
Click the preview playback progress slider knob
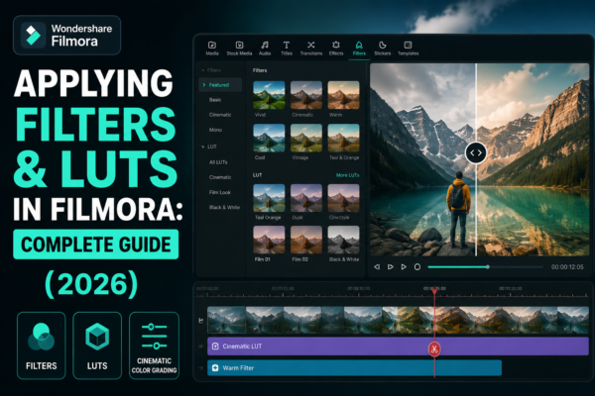pyautogui.click(x=488, y=266)
